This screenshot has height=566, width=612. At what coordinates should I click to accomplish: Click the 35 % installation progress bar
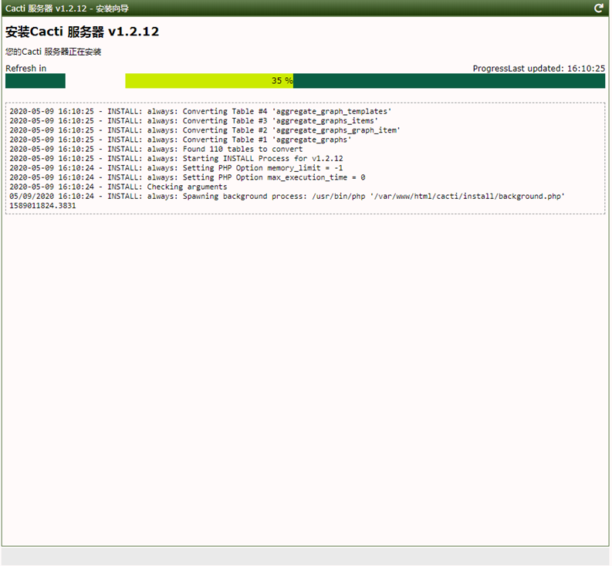(365, 81)
